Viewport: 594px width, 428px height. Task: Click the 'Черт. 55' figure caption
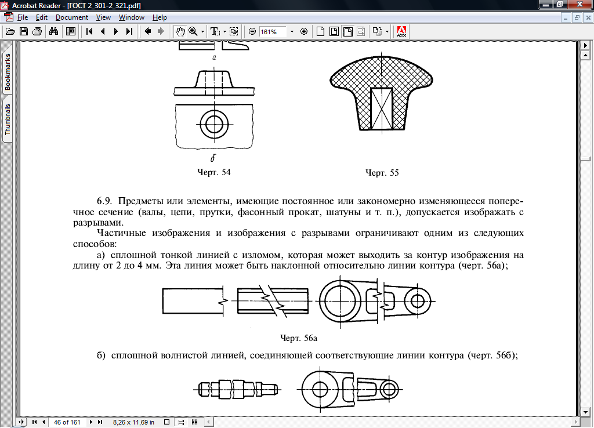click(382, 173)
